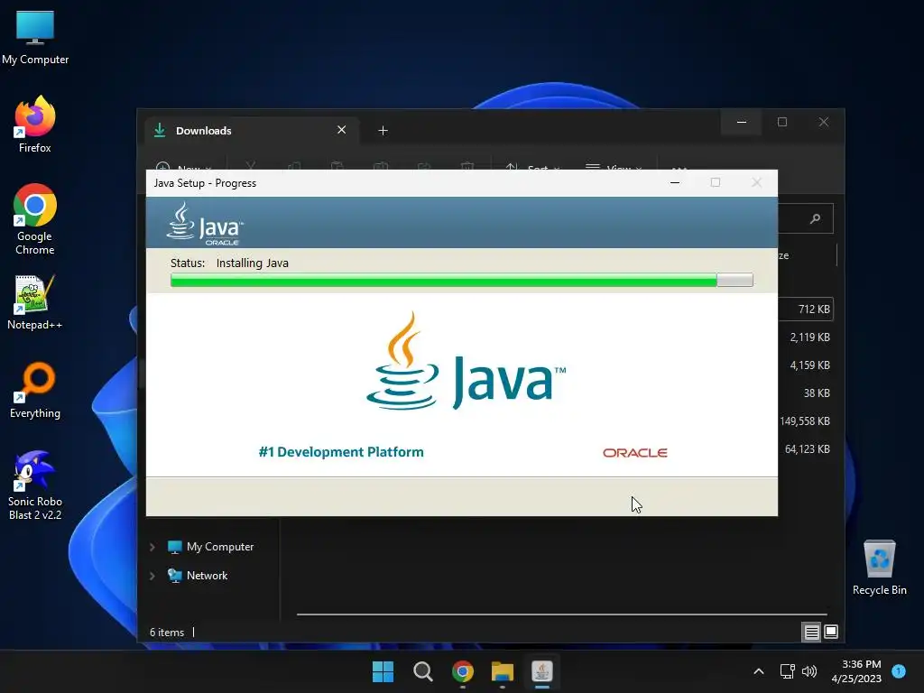Open My Computer desktop icon
The image size is (924, 693).
coord(35,37)
